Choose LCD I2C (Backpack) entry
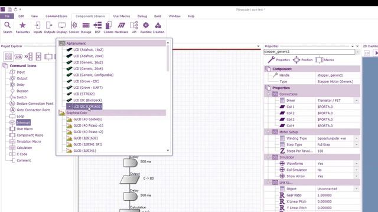The width and height of the screenshot is (378, 212). coord(87,100)
